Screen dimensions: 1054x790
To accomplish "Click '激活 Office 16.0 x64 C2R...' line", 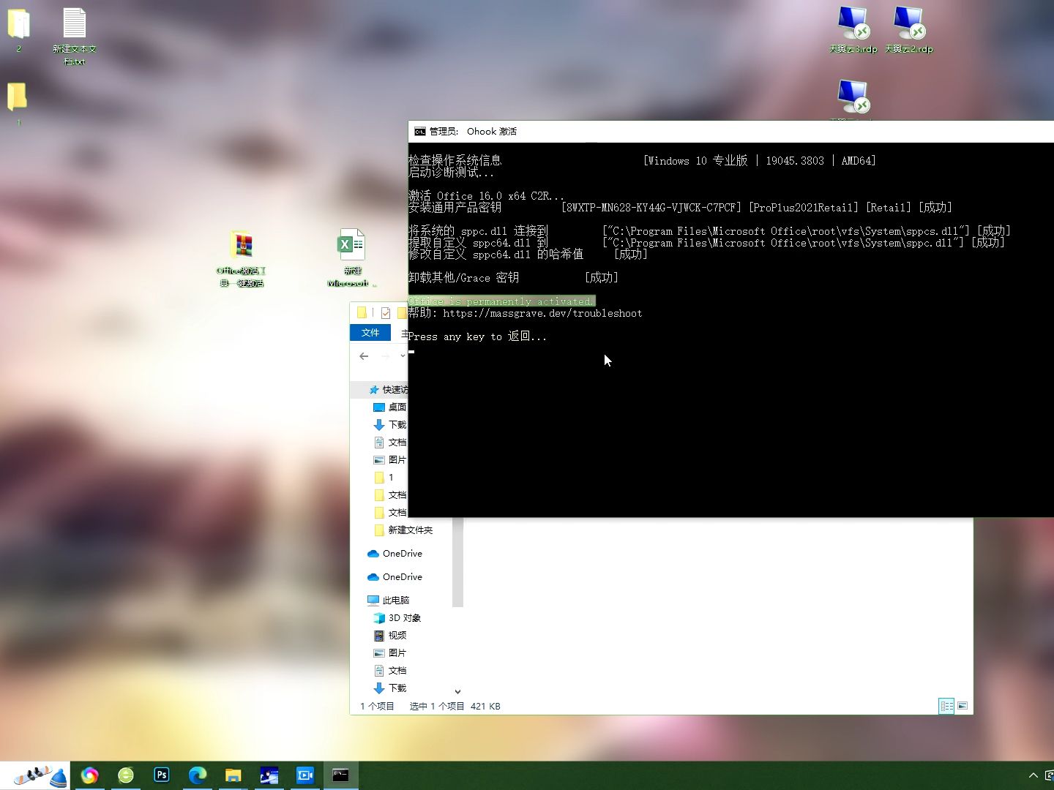I will point(486,196).
